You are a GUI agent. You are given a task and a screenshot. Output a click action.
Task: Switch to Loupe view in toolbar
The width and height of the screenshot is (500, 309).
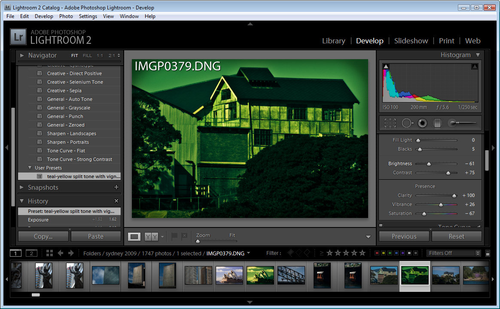click(x=134, y=236)
